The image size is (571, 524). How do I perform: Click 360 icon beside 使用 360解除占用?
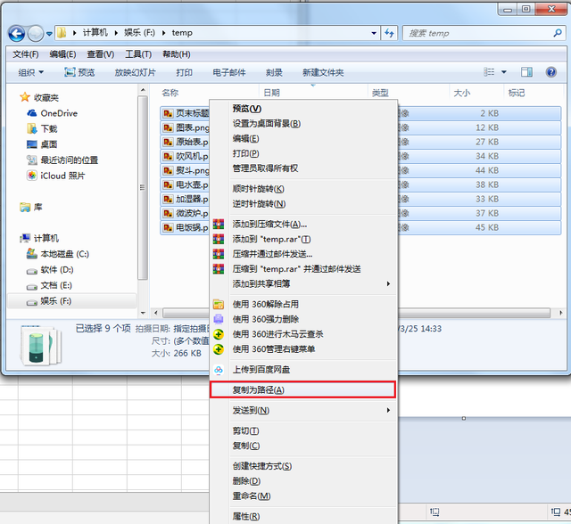pos(219,304)
